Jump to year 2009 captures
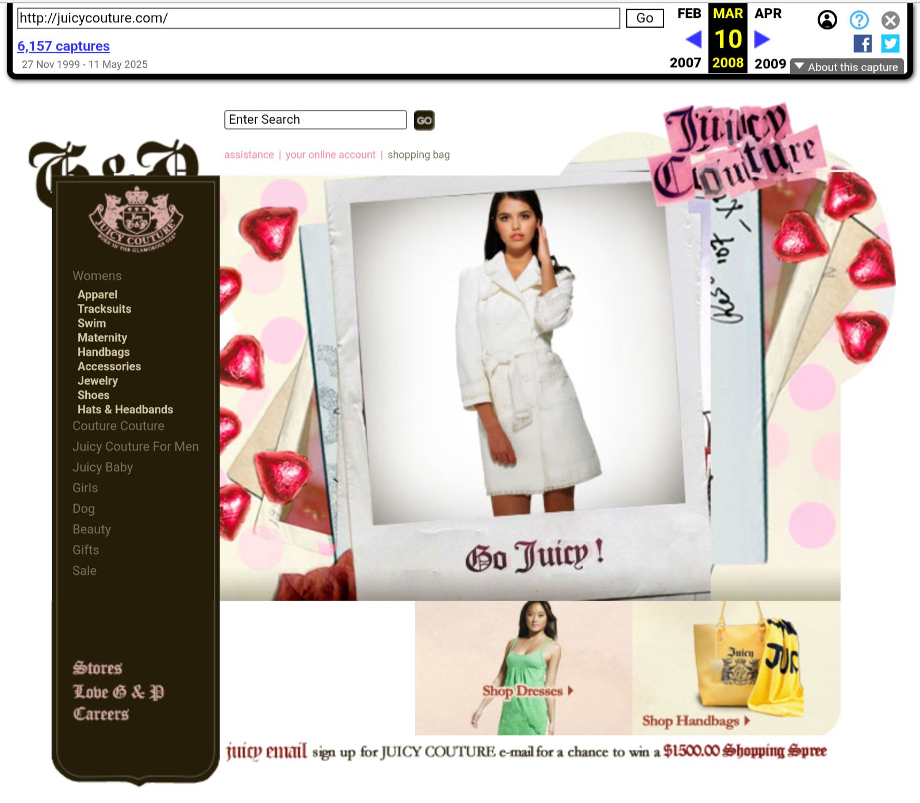This screenshot has width=920, height=803. coord(770,63)
